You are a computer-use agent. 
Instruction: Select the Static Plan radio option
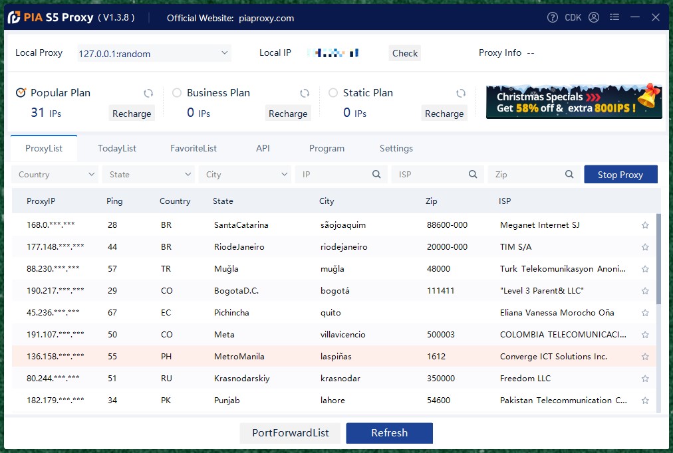click(333, 92)
